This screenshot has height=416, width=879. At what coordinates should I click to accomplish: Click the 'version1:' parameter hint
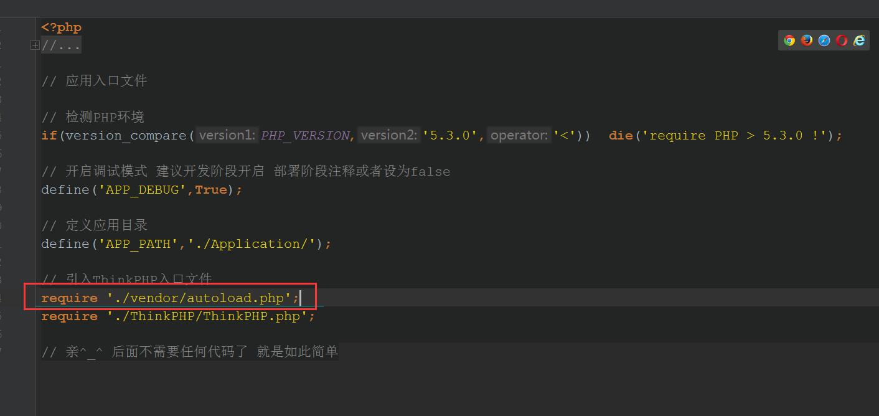point(228,135)
